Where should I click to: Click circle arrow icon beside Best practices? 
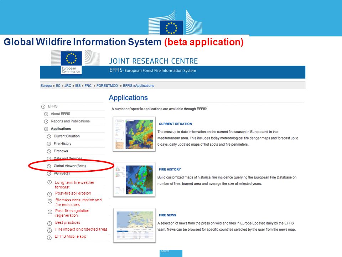click(x=50, y=223)
